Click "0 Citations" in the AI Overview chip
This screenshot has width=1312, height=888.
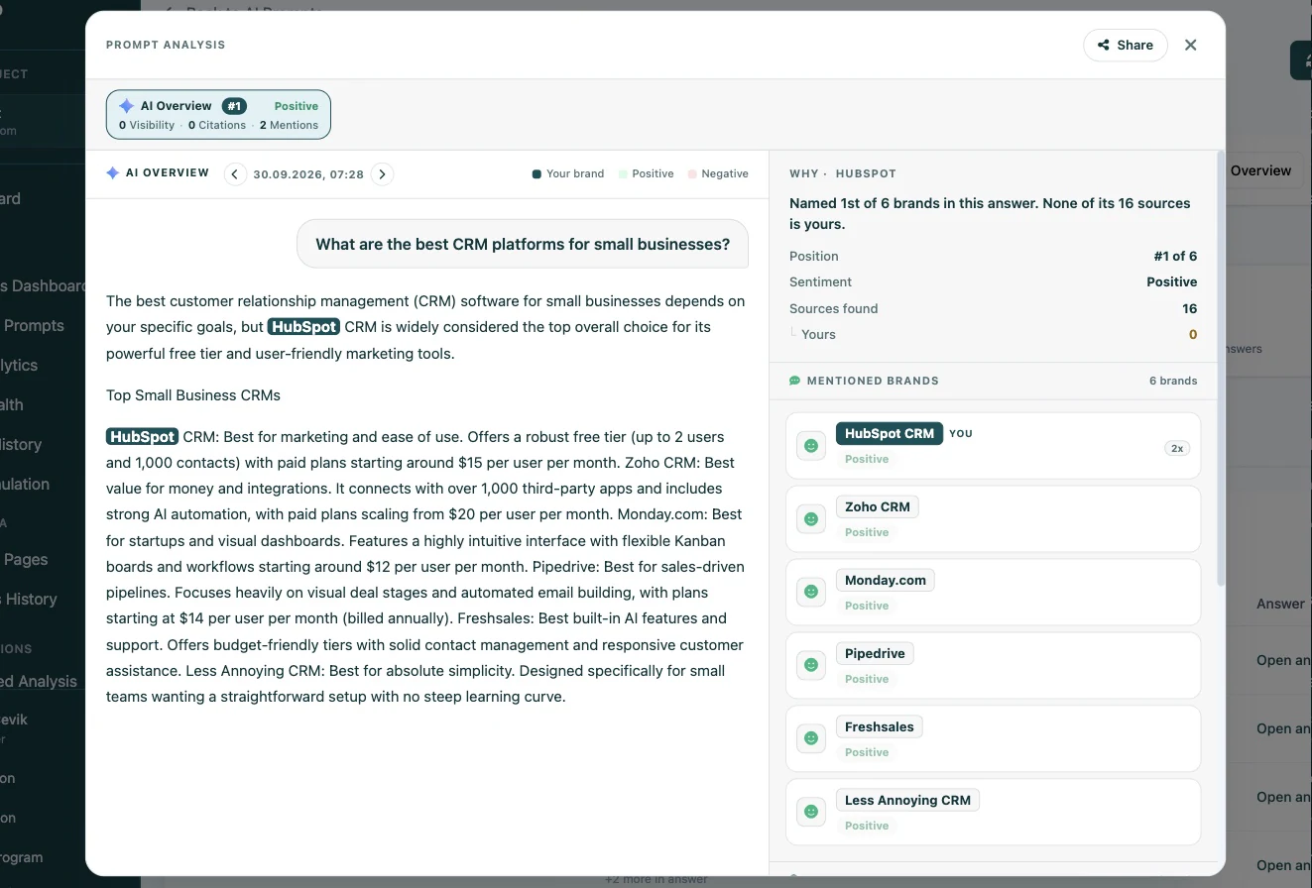[217, 125]
